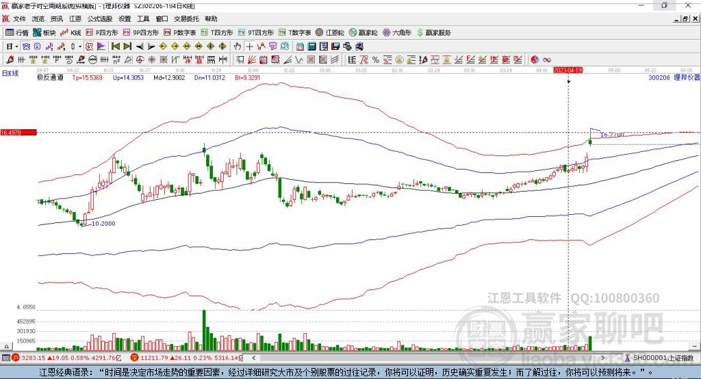701x379 pixels.
Task: Open the 文件 menu
Action: [20, 18]
